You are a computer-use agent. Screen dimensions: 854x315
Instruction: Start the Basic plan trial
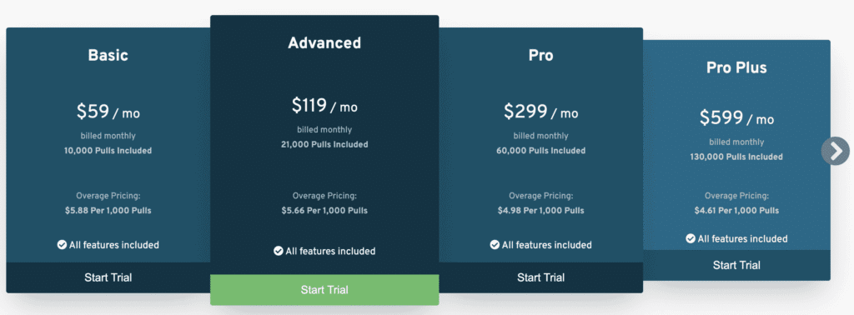[108, 277]
